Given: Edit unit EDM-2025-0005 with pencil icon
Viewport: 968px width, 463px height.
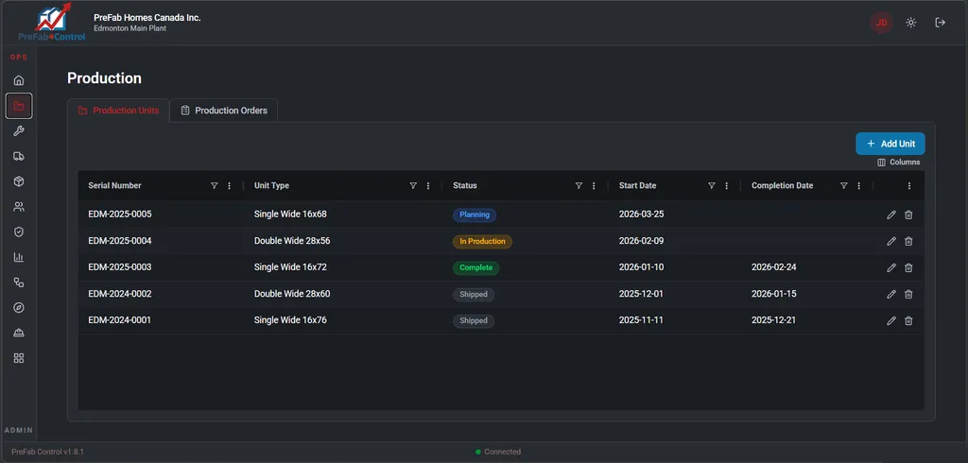Looking at the screenshot, I should click(x=890, y=214).
